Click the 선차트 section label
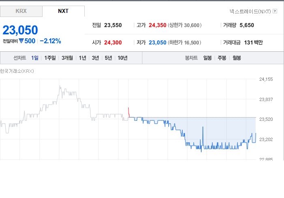 click(x=20, y=58)
